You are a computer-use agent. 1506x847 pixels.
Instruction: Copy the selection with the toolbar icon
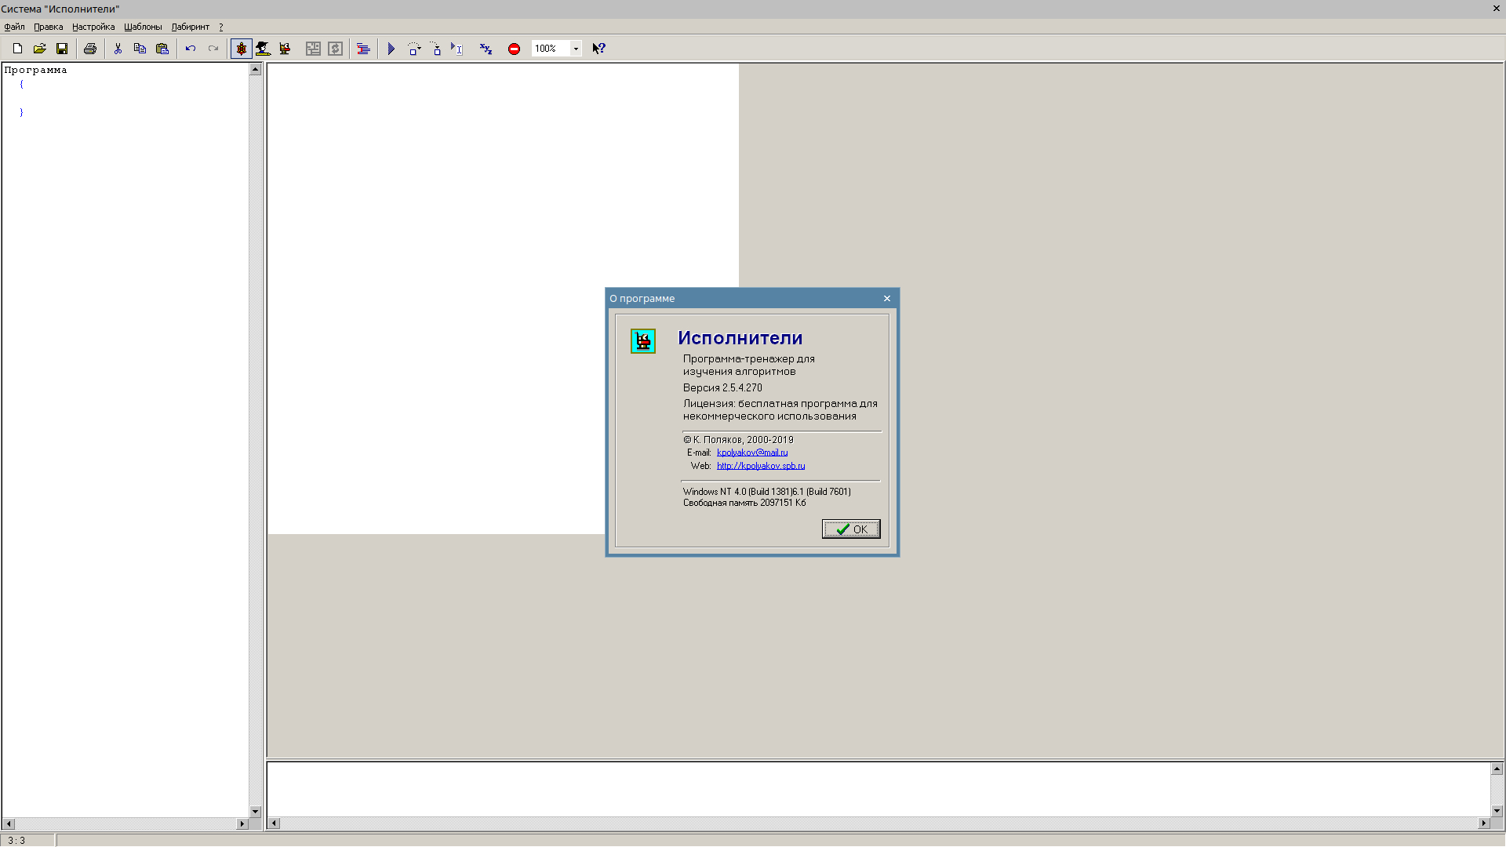click(140, 49)
